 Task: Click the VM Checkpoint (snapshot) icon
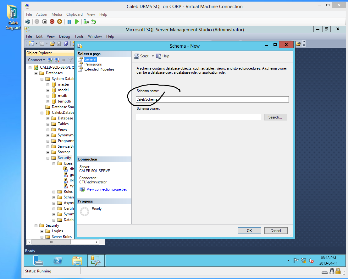click(x=86, y=22)
